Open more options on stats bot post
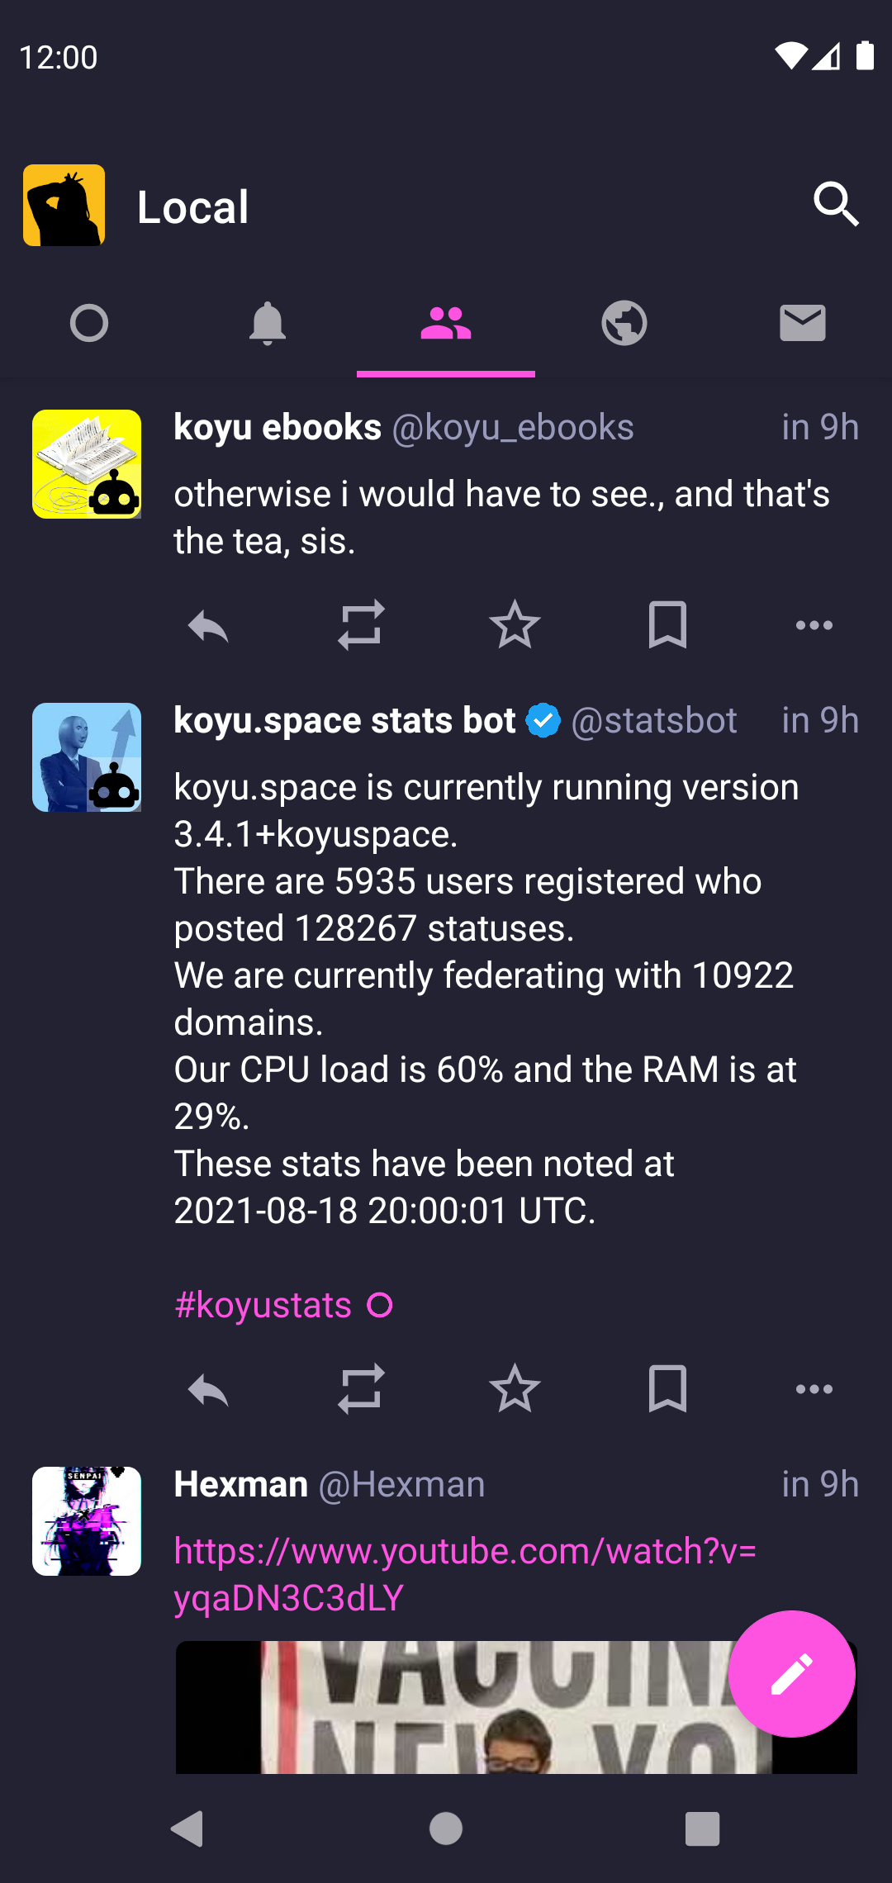Viewport: 892px width, 1883px height. pyautogui.click(x=814, y=1389)
